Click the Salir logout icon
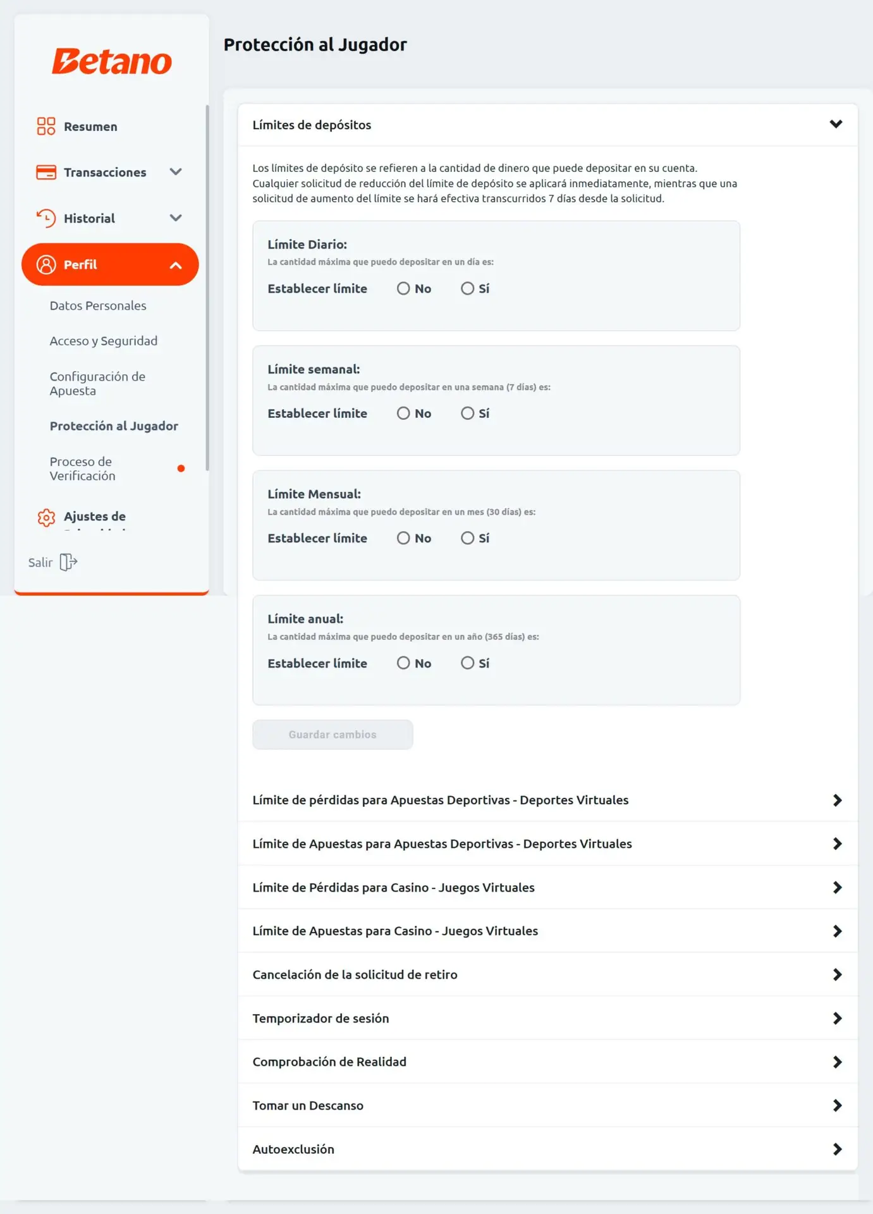 pyautogui.click(x=68, y=562)
